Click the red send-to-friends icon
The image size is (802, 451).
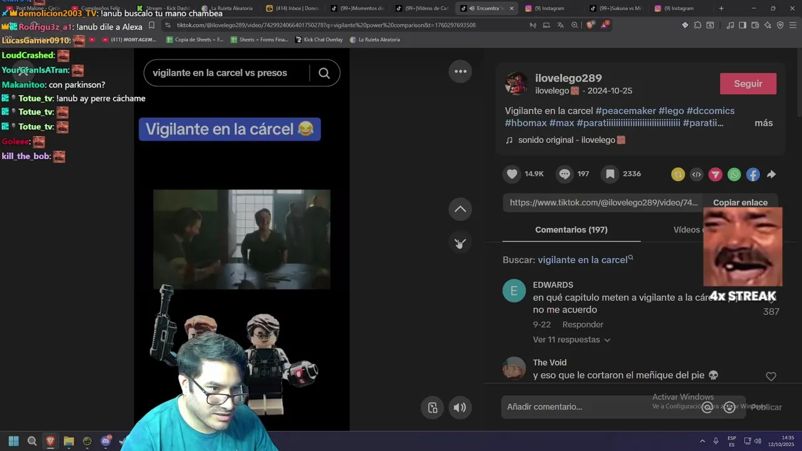tap(716, 175)
